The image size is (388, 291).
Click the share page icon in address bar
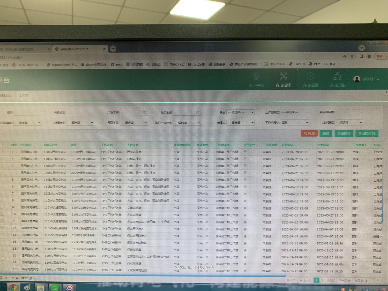click(344, 56)
